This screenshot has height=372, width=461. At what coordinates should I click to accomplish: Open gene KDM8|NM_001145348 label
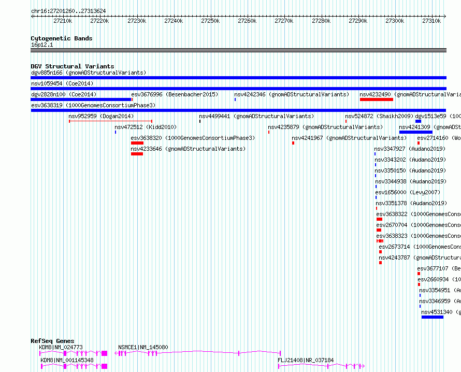point(67,360)
